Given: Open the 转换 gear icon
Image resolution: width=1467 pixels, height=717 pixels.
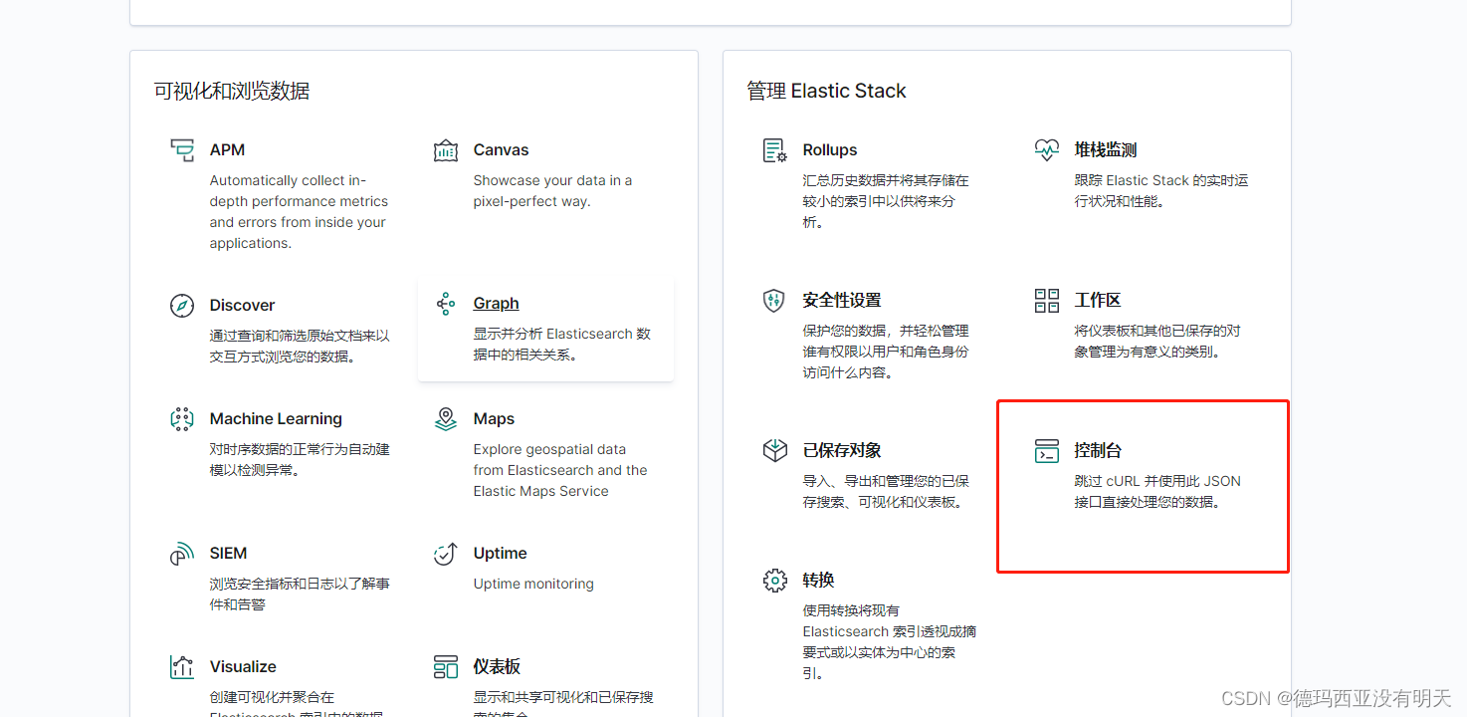Looking at the screenshot, I should [774, 581].
